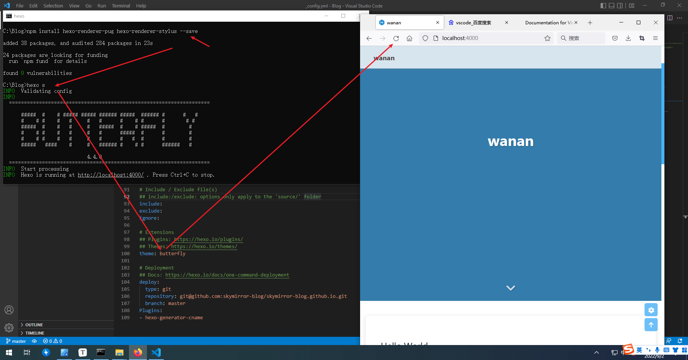The width and height of the screenshot is (688, 360).
Task: Click the VS Code notifications bell
Action: click(x=680, y=341)
